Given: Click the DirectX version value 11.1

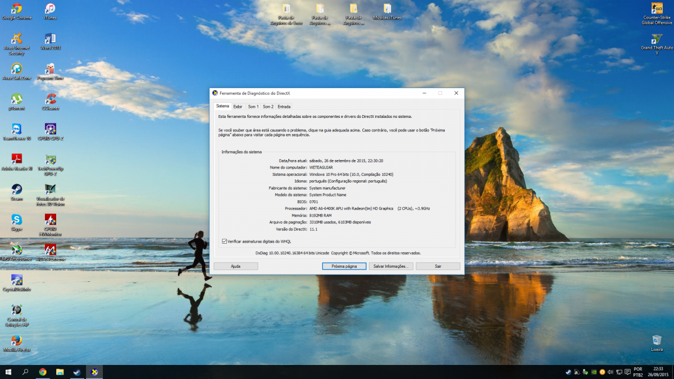Looking at the screenshot, I should (x=313, y=229).
